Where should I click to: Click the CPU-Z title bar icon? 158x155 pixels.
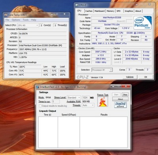(x=77, y=5)
